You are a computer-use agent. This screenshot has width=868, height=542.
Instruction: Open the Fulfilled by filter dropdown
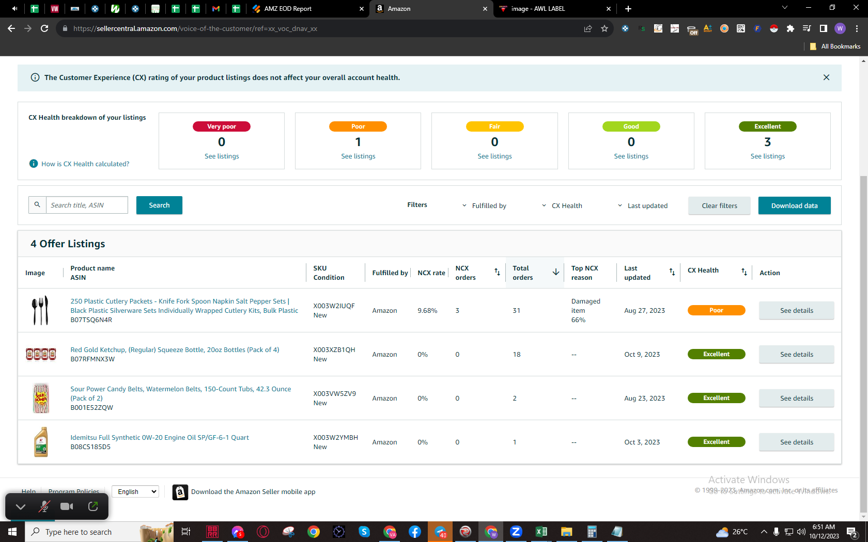tap(484, 205)
